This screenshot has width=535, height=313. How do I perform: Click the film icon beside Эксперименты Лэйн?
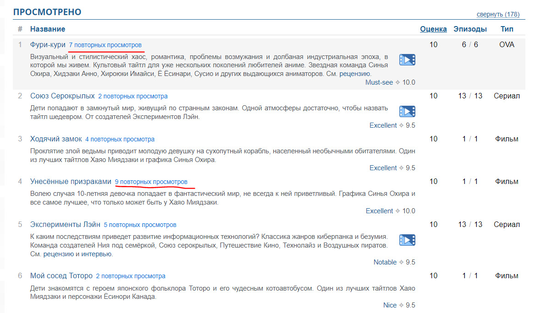click(407, 240)
